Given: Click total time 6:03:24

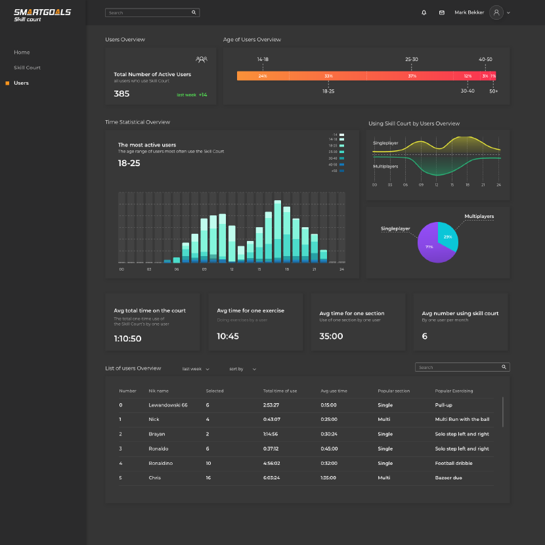Looking at the screenshot, I should 271,477.
